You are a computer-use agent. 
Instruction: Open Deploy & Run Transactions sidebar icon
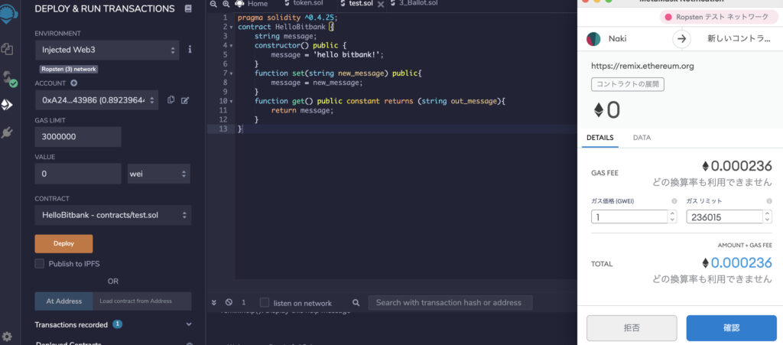[7, 105]
